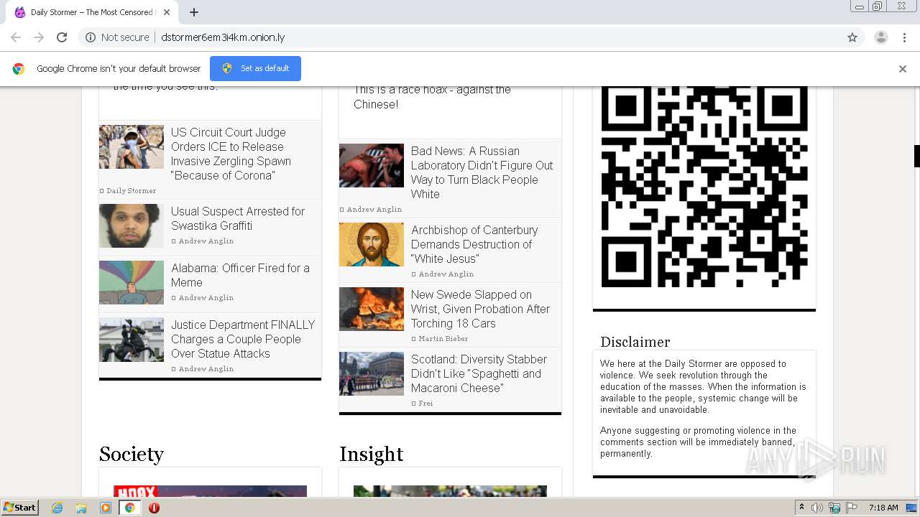Screen dimensions: 920x517
Task: Click thumbnail beside Russian Laboratory article
Action: (x=372, y=165)
